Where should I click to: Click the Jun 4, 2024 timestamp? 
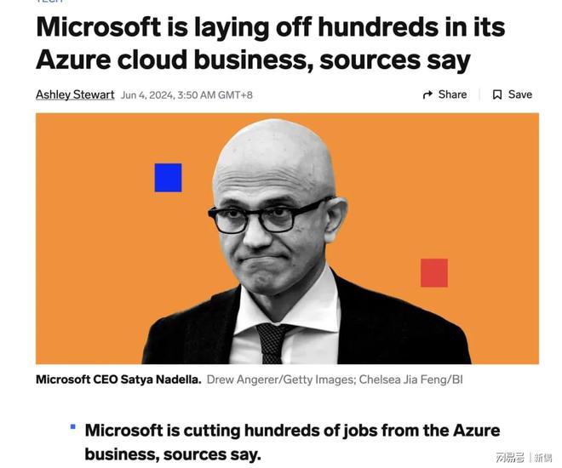click(186, 95)
